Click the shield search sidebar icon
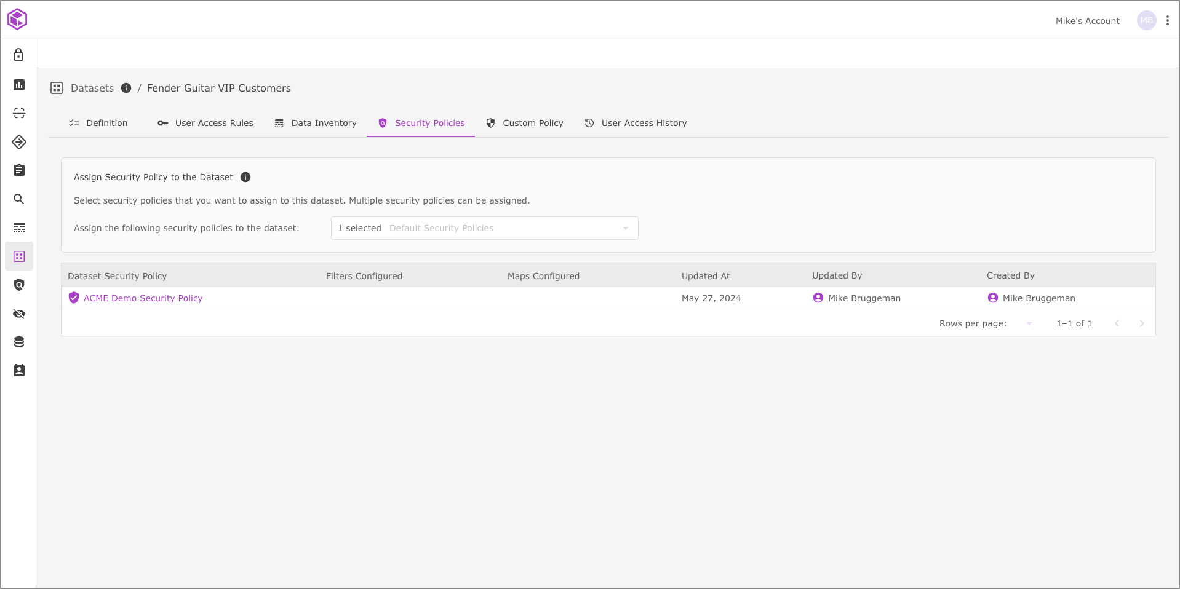 tap(18, 285)
